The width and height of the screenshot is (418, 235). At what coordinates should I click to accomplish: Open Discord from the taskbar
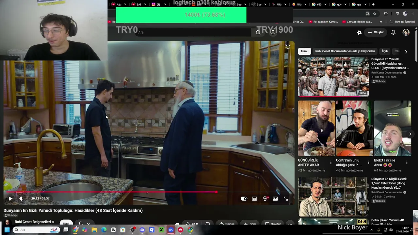[142, 230]
